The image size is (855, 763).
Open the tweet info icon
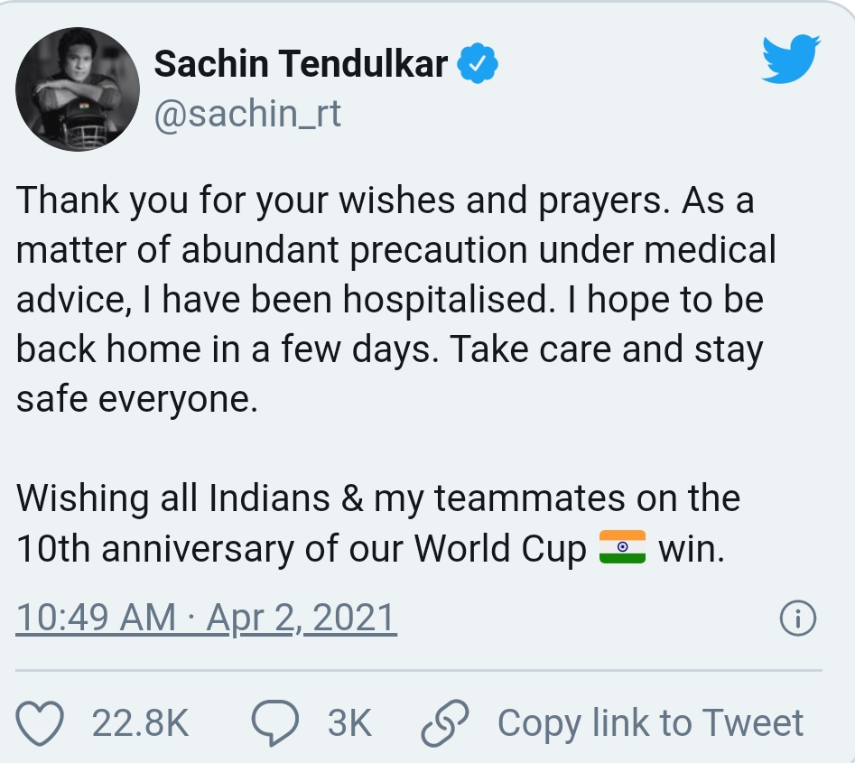click(796, 619)
